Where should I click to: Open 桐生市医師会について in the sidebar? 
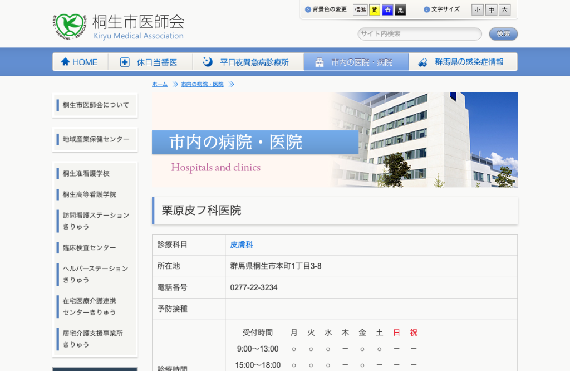click(x=95, y=105)
